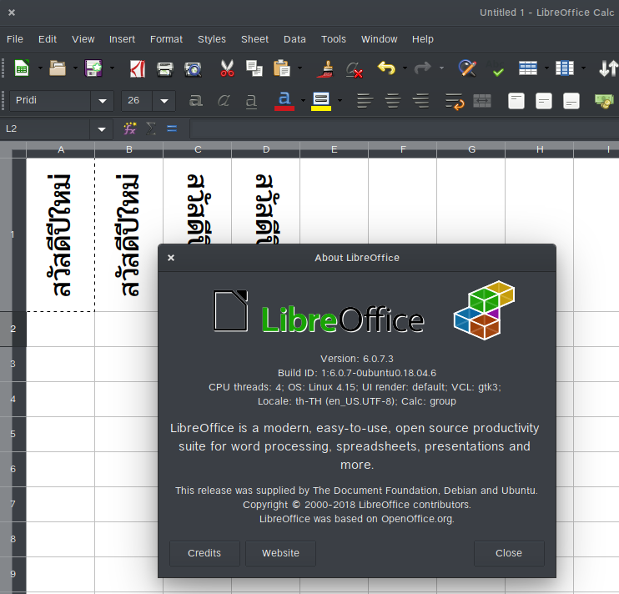
Task: Expand the Open recent dropdown arrow
Action: click(x=75, y=68)
